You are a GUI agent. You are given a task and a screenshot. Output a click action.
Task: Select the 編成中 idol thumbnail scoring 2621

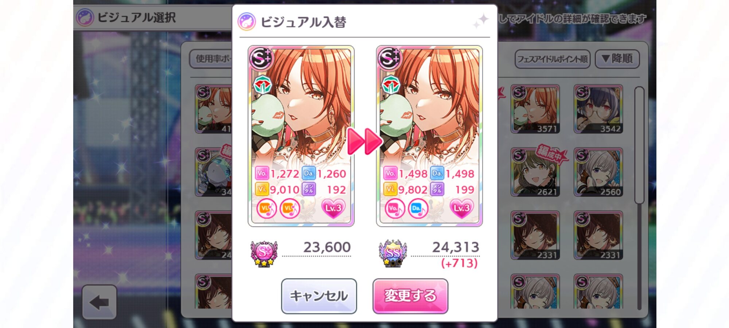[535, 172]
